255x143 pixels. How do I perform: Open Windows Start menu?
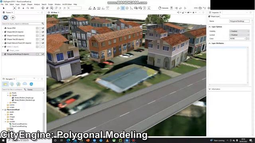pyautogui.click(x=3, y=140)
